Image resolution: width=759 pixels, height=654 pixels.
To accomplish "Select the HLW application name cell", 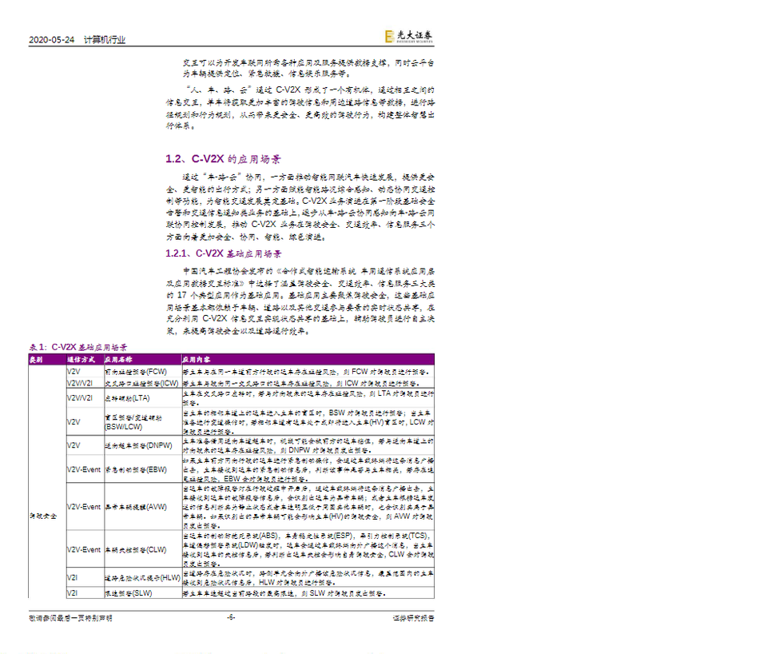I will pyautogui.click(x=141, y=576).
